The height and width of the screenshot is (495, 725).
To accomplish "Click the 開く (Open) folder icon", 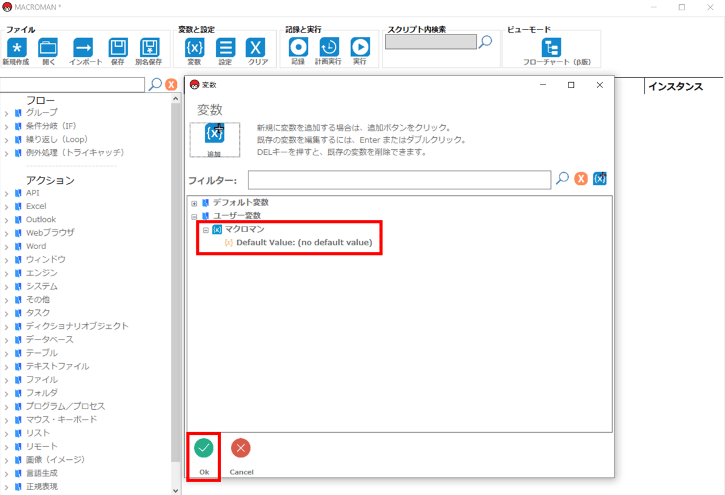I will coord(48,48).
